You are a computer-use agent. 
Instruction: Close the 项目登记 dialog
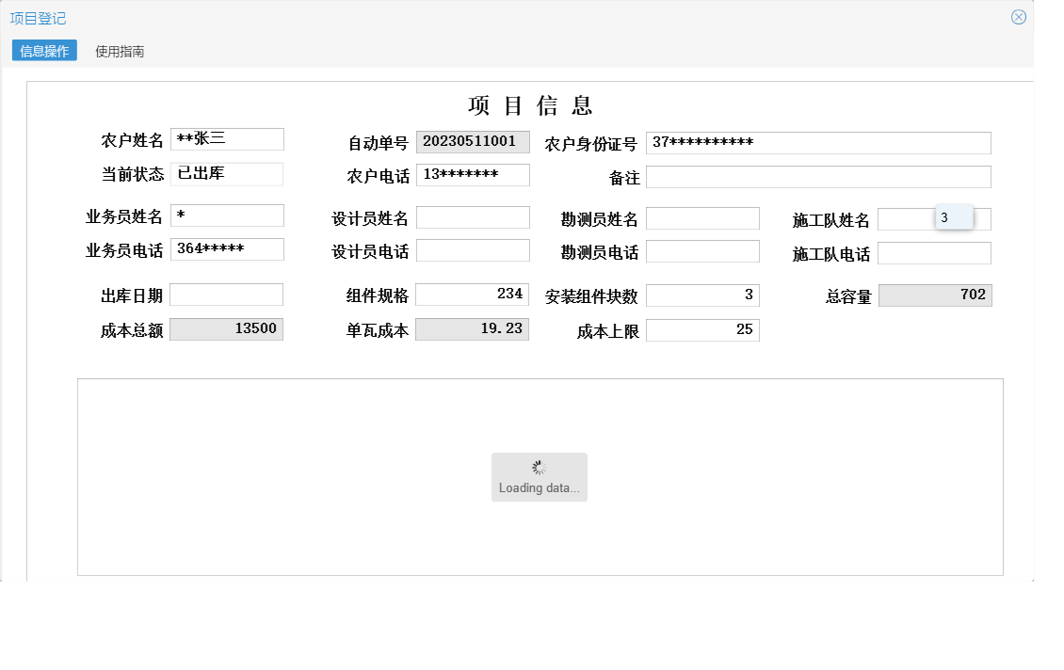tap(1018, 16)
